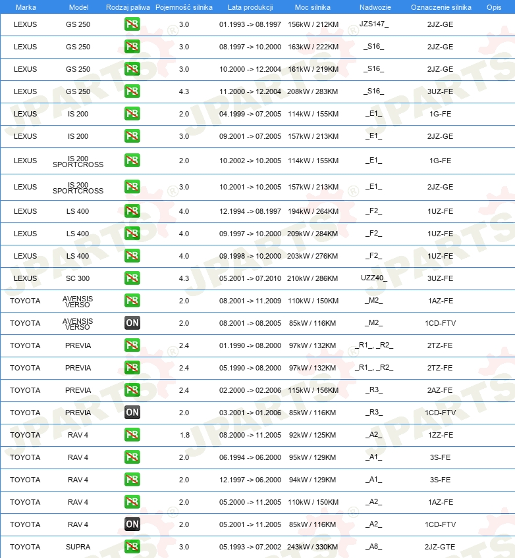Screen dimensions: 515x558
Task: Click petrol icon in IS 200 Sportcross 10.2001 row
Action: coord(132,187)
